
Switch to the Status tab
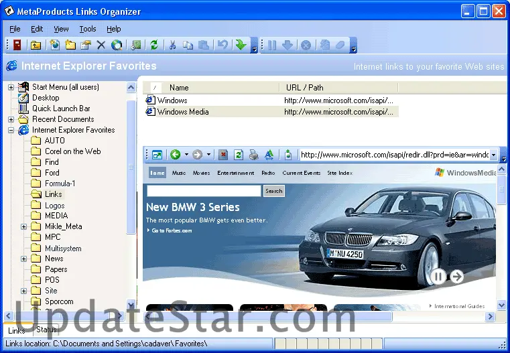click(x=46, y=330)
